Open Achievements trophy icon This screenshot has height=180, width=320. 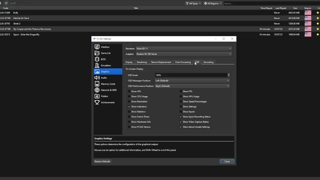point(97,102)
